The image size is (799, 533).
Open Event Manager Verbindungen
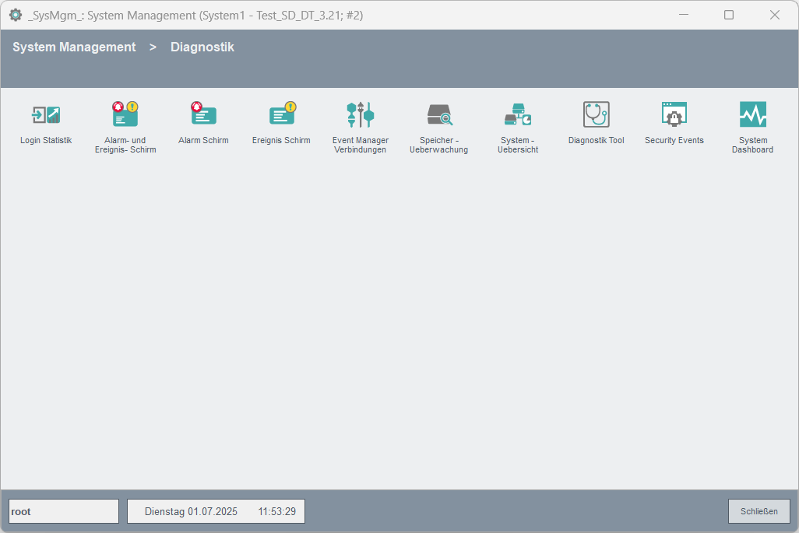point(361,115)
